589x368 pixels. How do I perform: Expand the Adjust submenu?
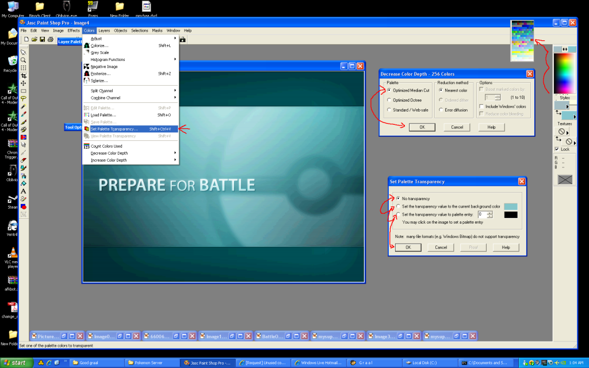click(131, 39)
